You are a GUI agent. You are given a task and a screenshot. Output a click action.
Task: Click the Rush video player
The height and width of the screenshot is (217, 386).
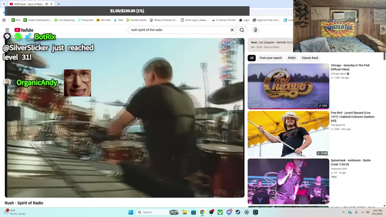coord(125,118)
